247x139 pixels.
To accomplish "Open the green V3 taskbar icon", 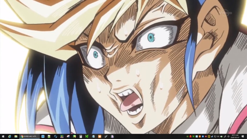I will click(87, 137).
